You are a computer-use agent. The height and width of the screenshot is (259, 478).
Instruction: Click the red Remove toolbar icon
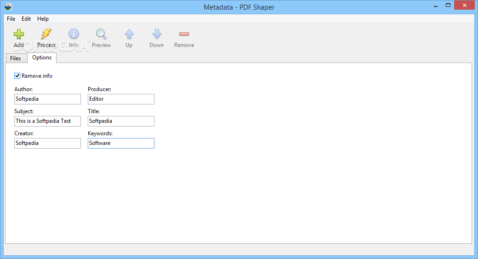tap(184, 34)
